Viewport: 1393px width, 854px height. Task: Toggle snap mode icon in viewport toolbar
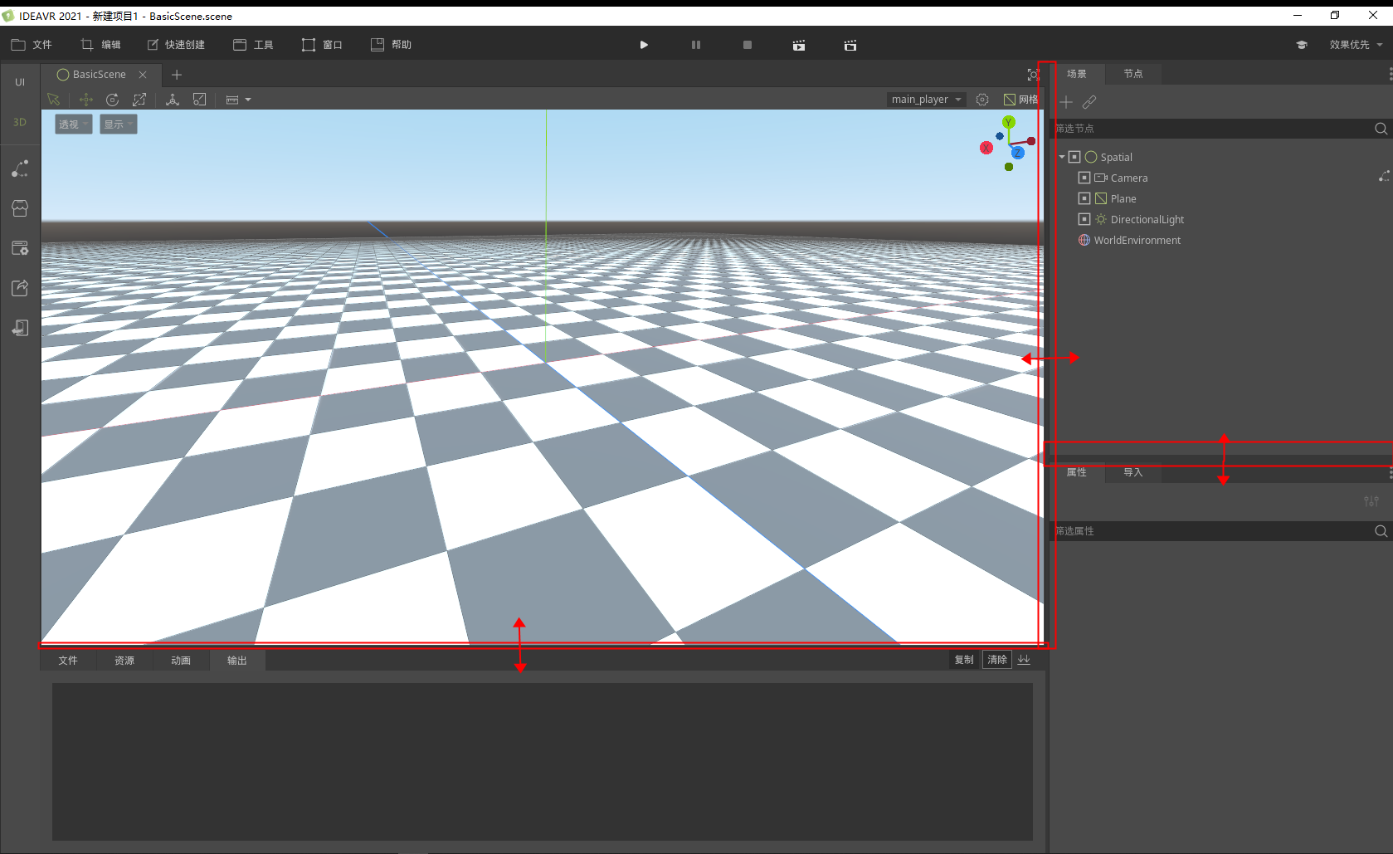pyautogui.click(x=199, y=100)
